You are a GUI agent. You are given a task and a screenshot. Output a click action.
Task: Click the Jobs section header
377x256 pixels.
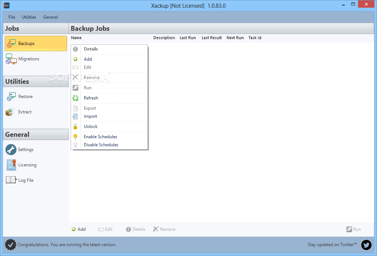(x=36, y=28)
